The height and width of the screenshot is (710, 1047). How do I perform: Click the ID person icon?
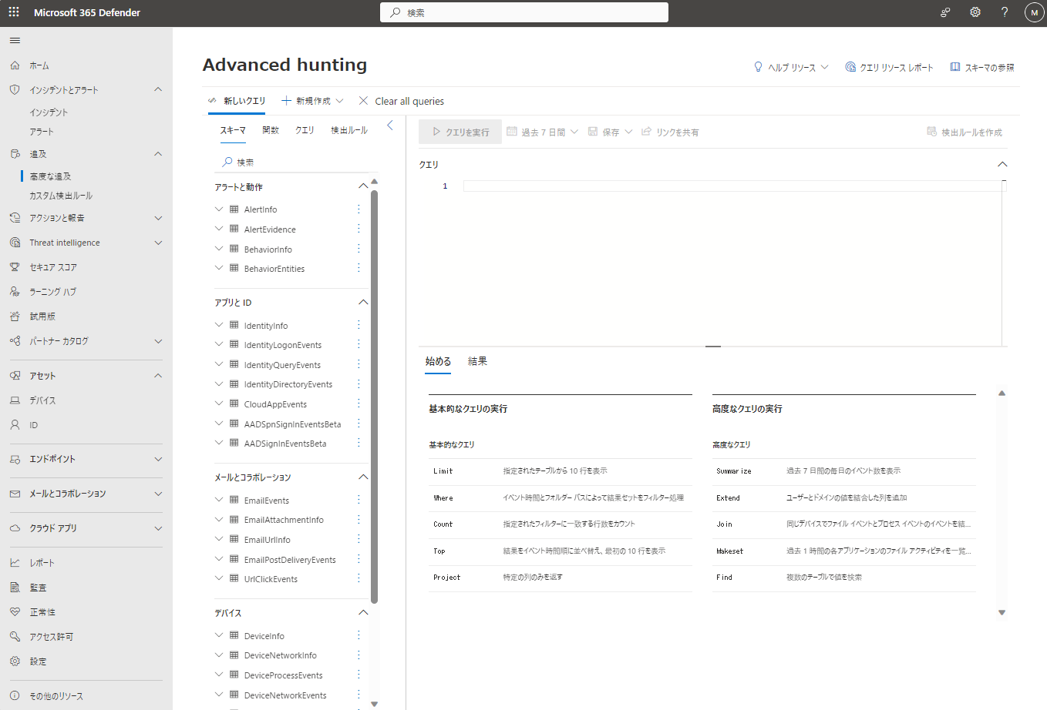point(15,425)
